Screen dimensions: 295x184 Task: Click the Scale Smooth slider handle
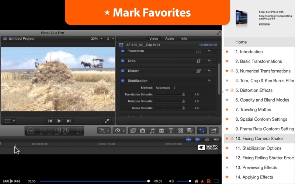183,108
